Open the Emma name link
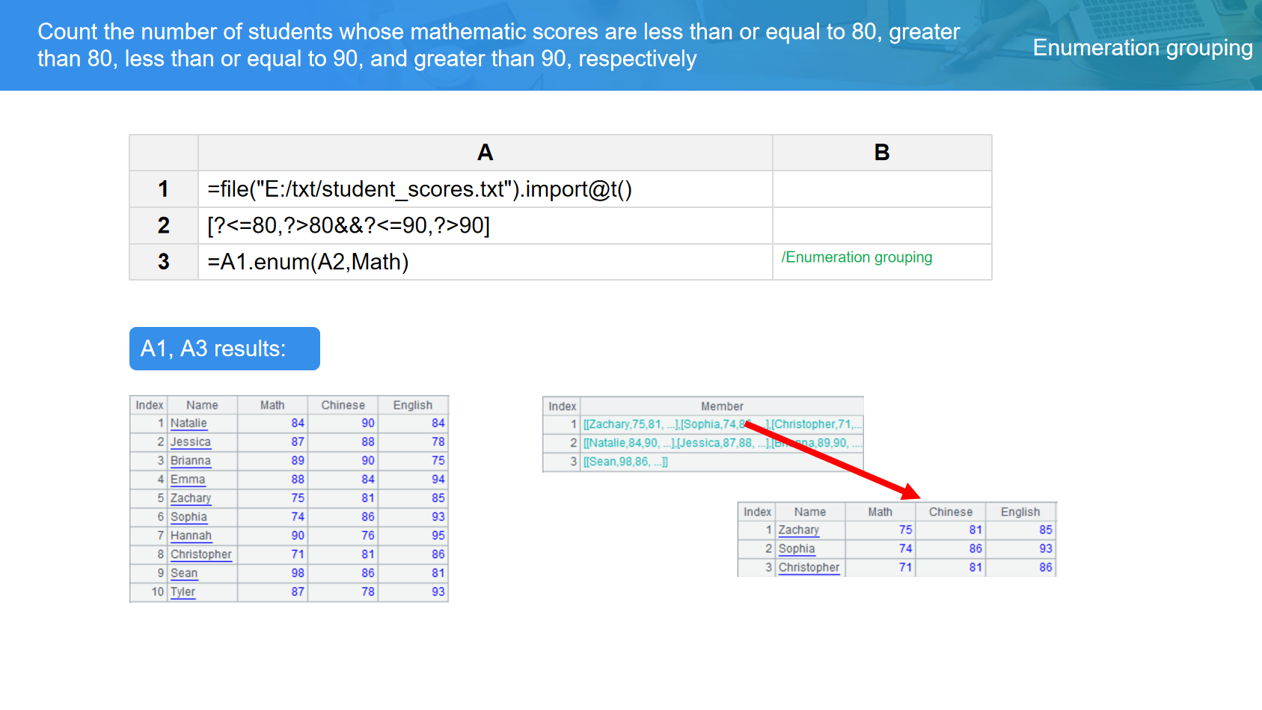 click(187, 480)
